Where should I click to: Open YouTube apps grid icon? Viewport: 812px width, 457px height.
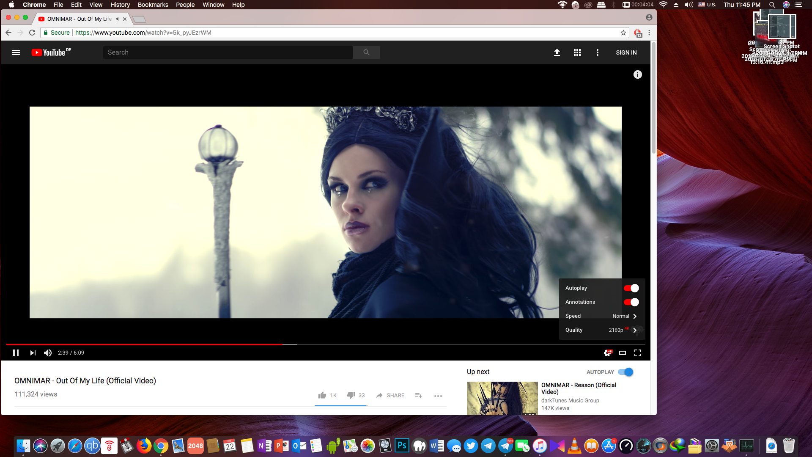pyautogui.click(x=577, y=52)
